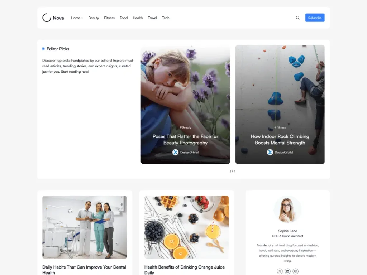Click Sophie Lane's profile photo
This screenshot has width=367, height=275.
click(287, 209)
